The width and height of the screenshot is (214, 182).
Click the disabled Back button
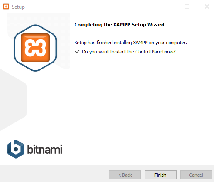coord(125,175)
